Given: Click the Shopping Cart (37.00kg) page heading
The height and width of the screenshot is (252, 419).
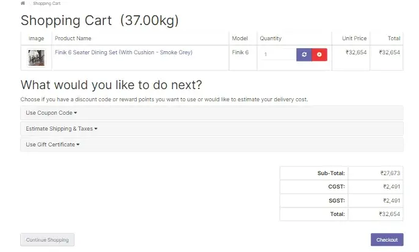Looking at the screenshot, I should coord(100,20).
